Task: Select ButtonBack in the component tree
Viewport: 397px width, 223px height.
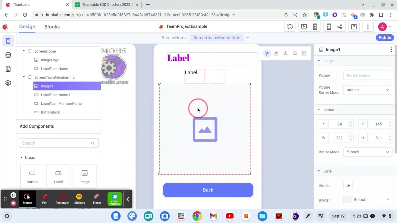Action: tap(50, 112)
